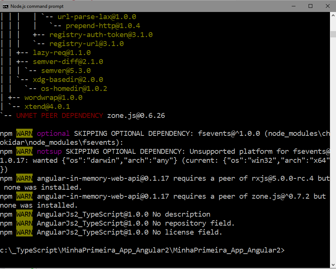The width and height of the screenshot is (336, 269).
Task: Click the scrollbar down arrow
Action: coord(333,265)
